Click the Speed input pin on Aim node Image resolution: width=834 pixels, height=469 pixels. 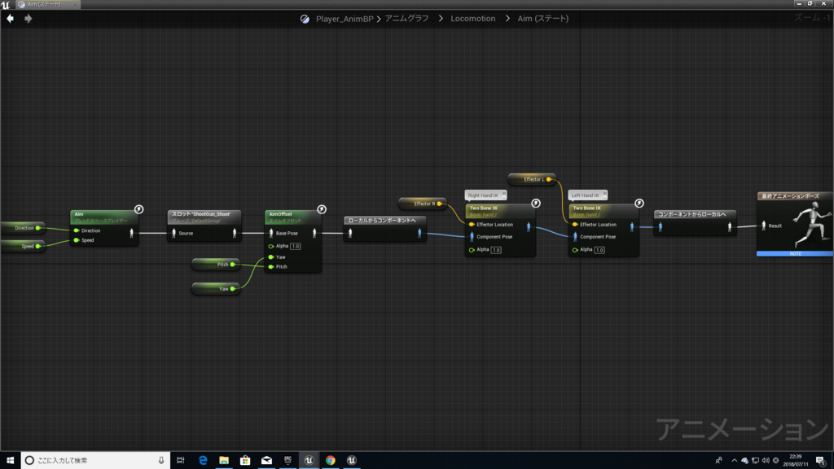77,240
